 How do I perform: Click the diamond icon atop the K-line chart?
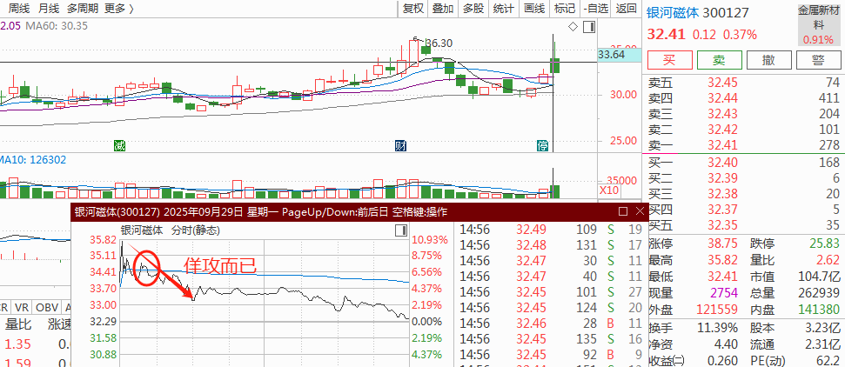[573, 26]
